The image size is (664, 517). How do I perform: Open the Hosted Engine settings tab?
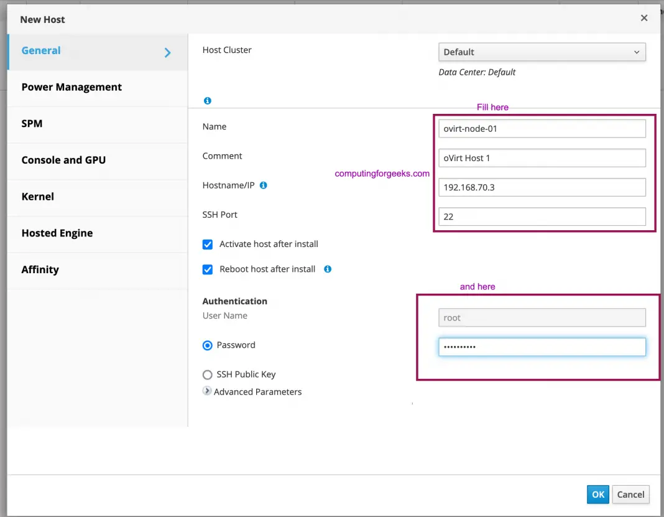(x=57, y=233)
